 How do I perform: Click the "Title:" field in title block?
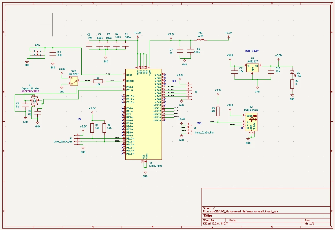[208, 216]
